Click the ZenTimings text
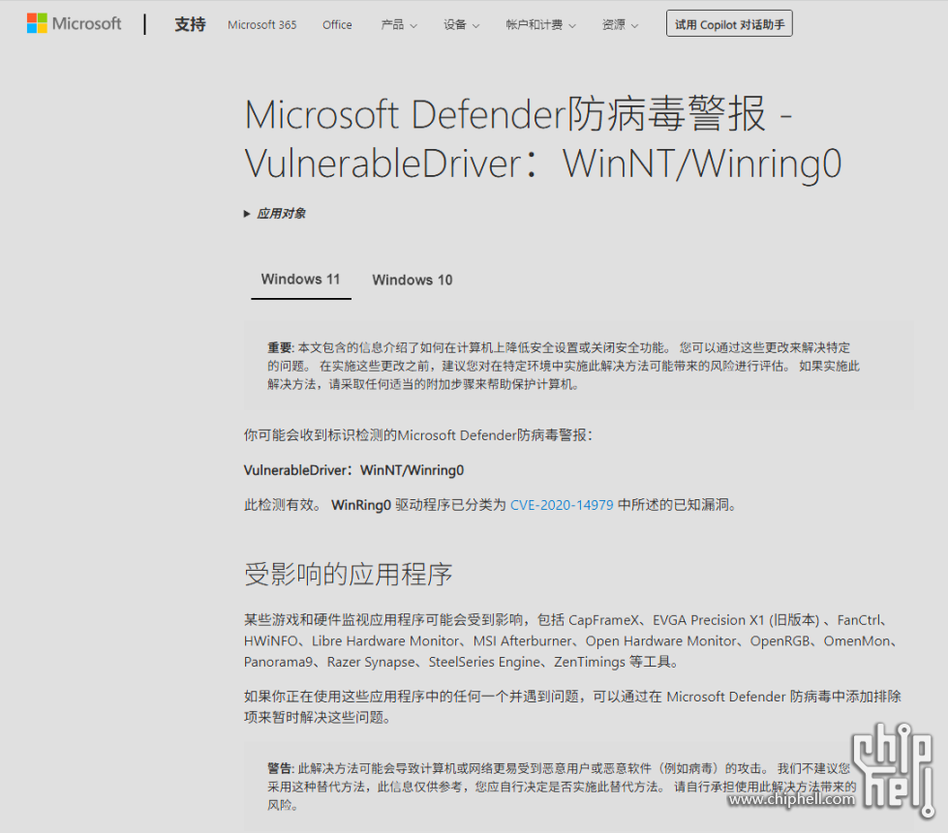The image size is (948, 833). [590, 662]
